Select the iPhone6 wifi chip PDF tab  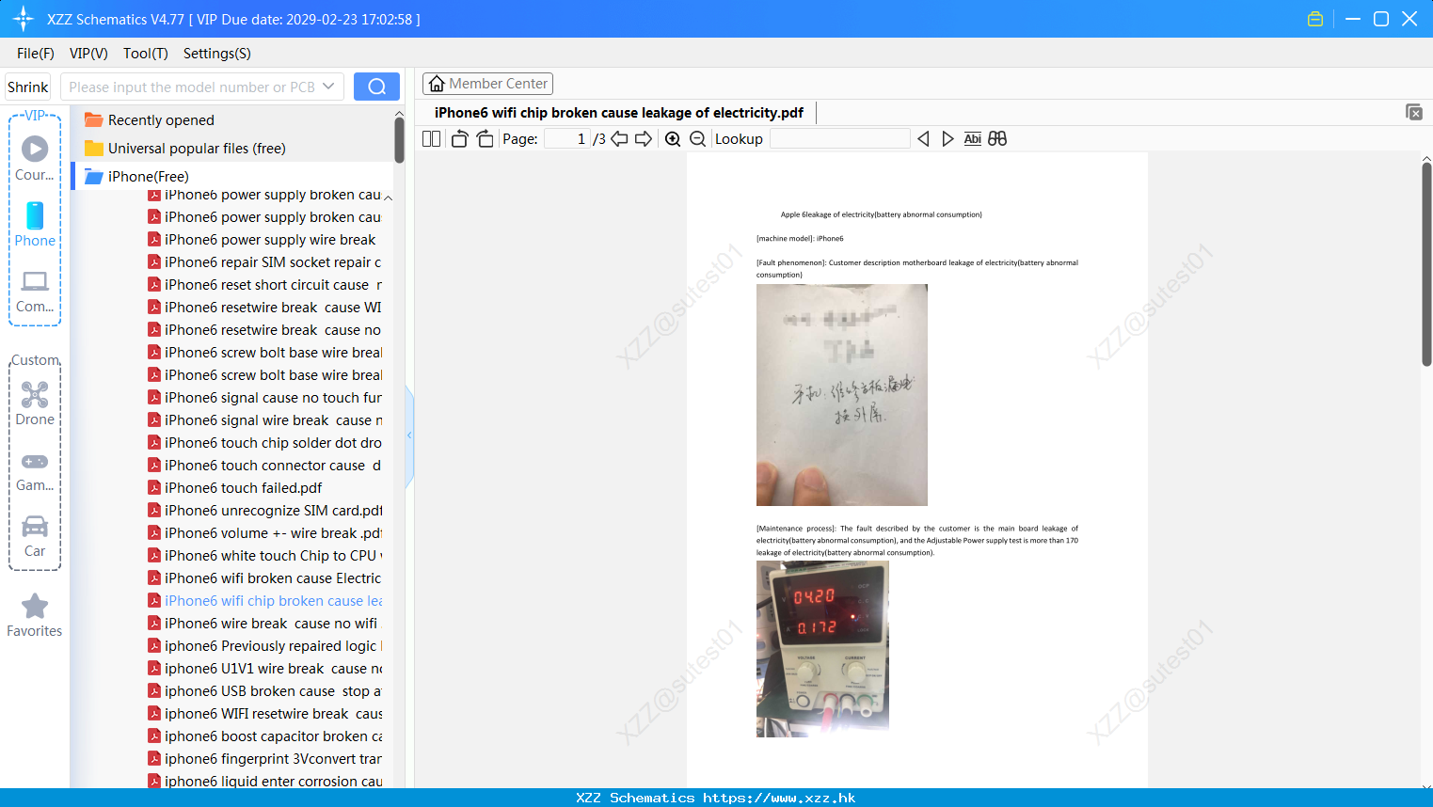pos(619,113)
